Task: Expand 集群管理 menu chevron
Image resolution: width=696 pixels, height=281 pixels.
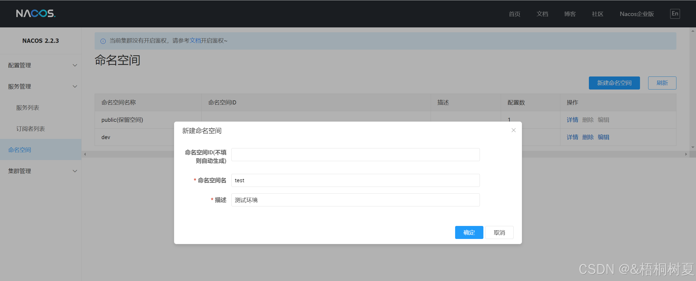Action: pos(75,171)
